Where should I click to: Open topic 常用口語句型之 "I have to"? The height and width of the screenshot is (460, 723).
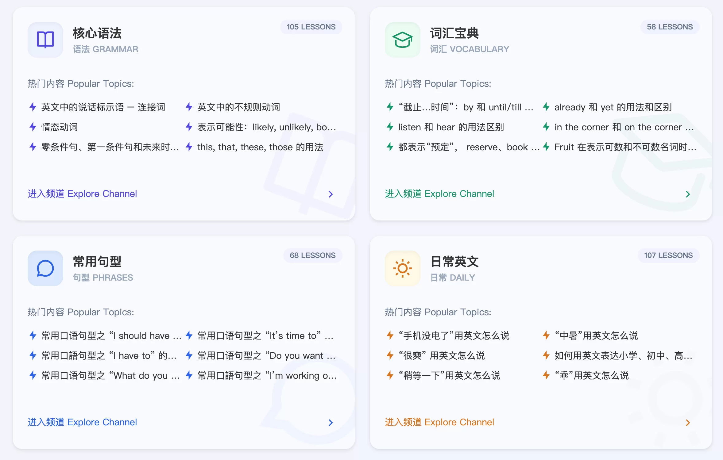(x=109, y=356)
